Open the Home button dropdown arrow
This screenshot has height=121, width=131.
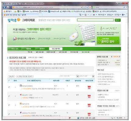point(83,15)
